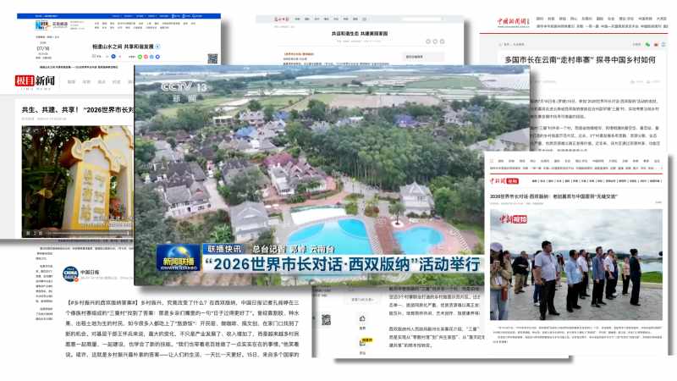Click the ticker "2026世界市长对话·西双版纳"活动举行
This screenshot has width=677, height=381.
click(342, 264)
